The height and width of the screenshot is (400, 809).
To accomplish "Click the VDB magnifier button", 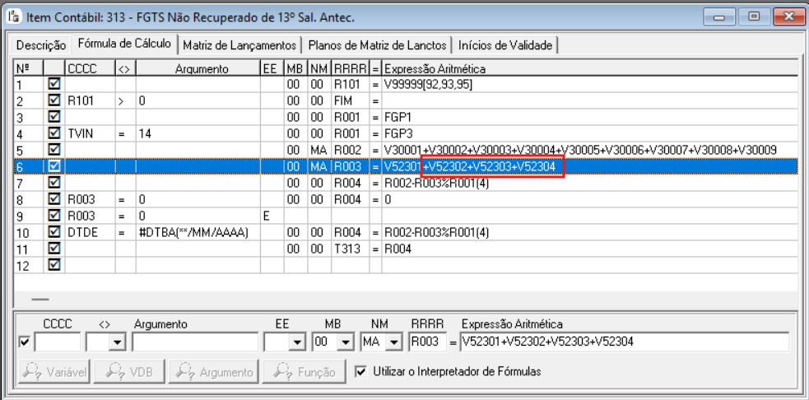I will [131, 372].
